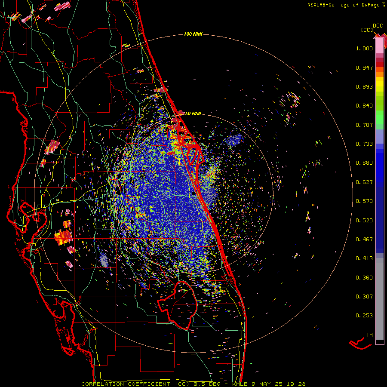The height and width of the screenshot is (387, 387).
Task: Click the TH threshold label
Action: (x=369, y=335)
